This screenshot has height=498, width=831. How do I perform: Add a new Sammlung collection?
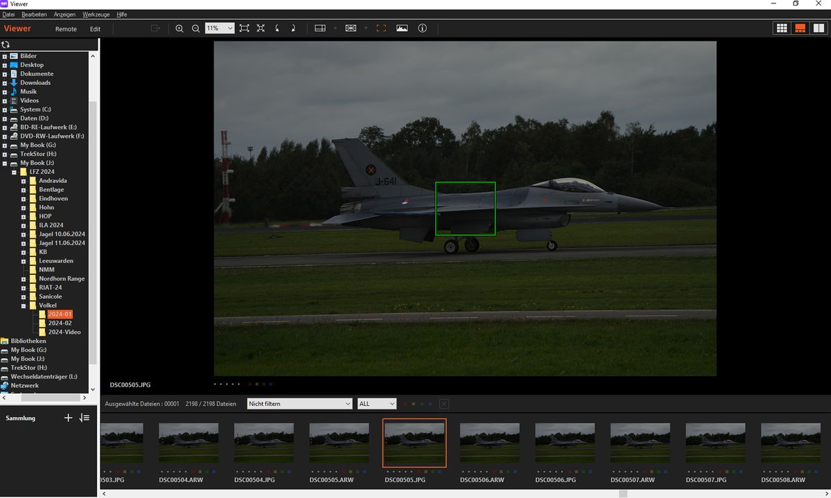(68, 418)
